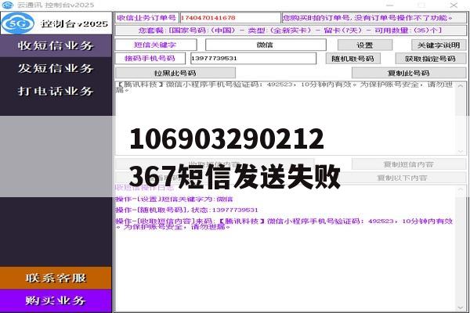Viewport: 470px width, 313px height.
Task: Click the 复制短信内容 button
Action: [x=409, y=164]
